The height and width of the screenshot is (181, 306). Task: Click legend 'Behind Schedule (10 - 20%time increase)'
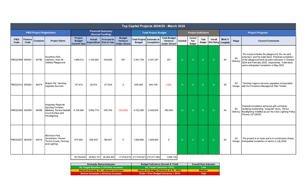[x=101, y=170]
